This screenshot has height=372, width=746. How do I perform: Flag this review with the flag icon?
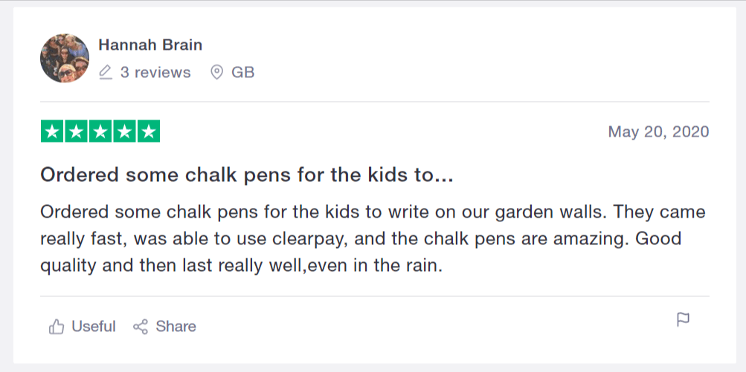[683, 320]
